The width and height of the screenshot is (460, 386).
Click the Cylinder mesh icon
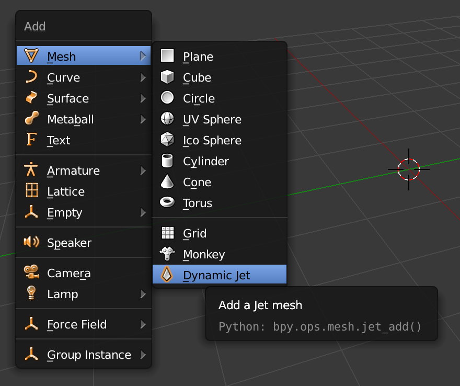(167, 161)
